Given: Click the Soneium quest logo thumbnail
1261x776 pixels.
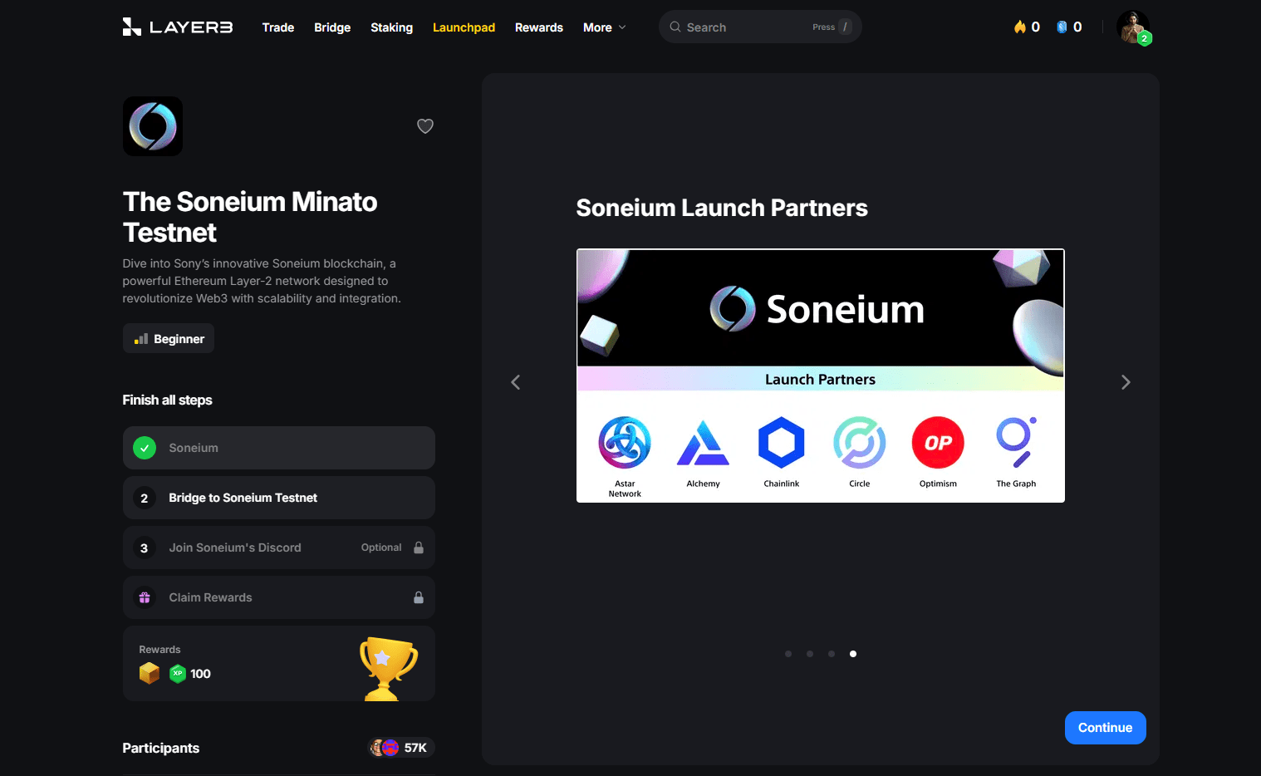Looking at the screenshot, I should click(153, 126).
